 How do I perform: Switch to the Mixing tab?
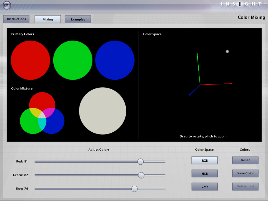pos(48,19)
